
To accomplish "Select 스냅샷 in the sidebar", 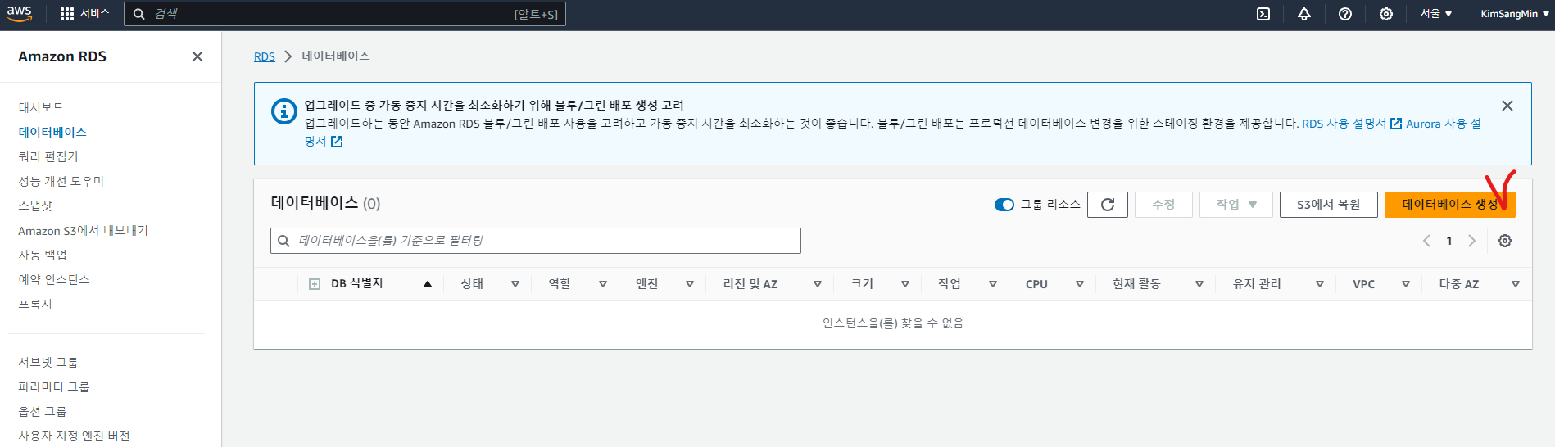I will click(x=35, y=205).
